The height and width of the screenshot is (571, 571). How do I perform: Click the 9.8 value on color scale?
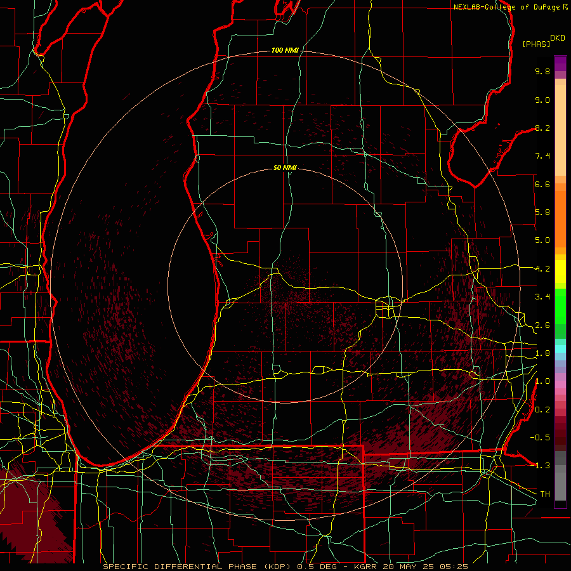pos(542,71)
